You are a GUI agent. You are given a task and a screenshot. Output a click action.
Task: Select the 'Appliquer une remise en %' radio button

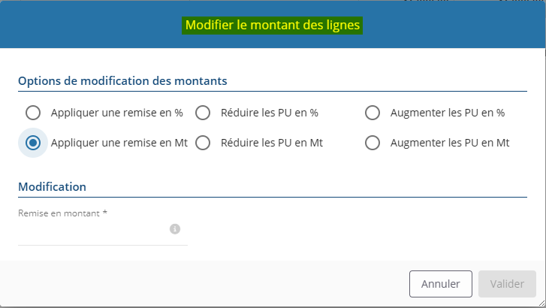pos(32,113)
